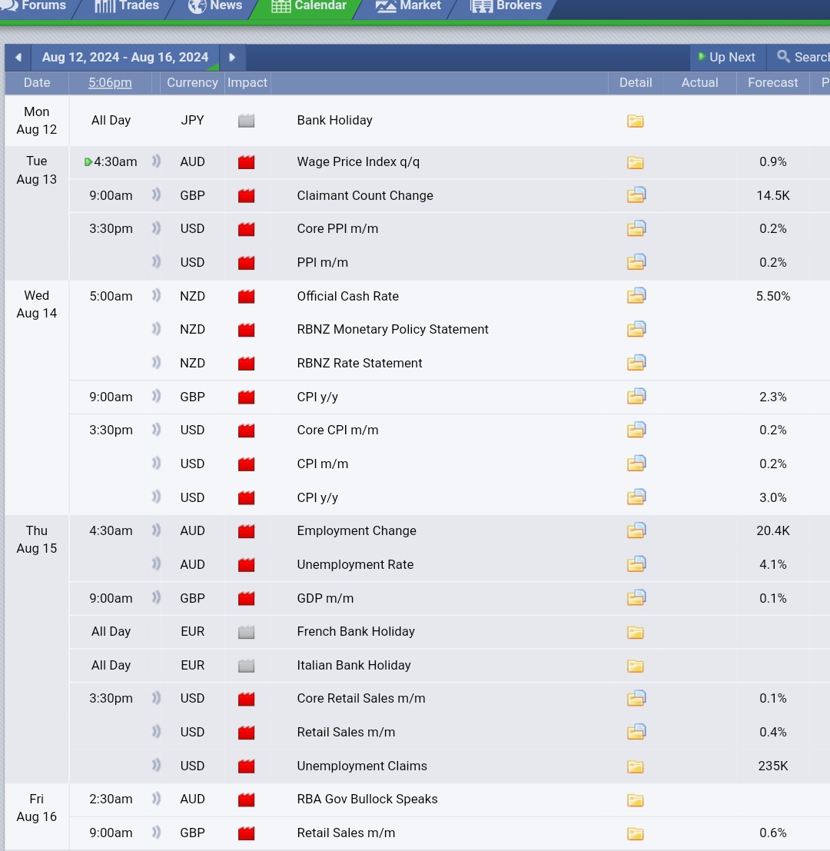Open detail folder for Wage Price Index q/q
This screenshot has height=851, width=830.
tap(636, 162)
